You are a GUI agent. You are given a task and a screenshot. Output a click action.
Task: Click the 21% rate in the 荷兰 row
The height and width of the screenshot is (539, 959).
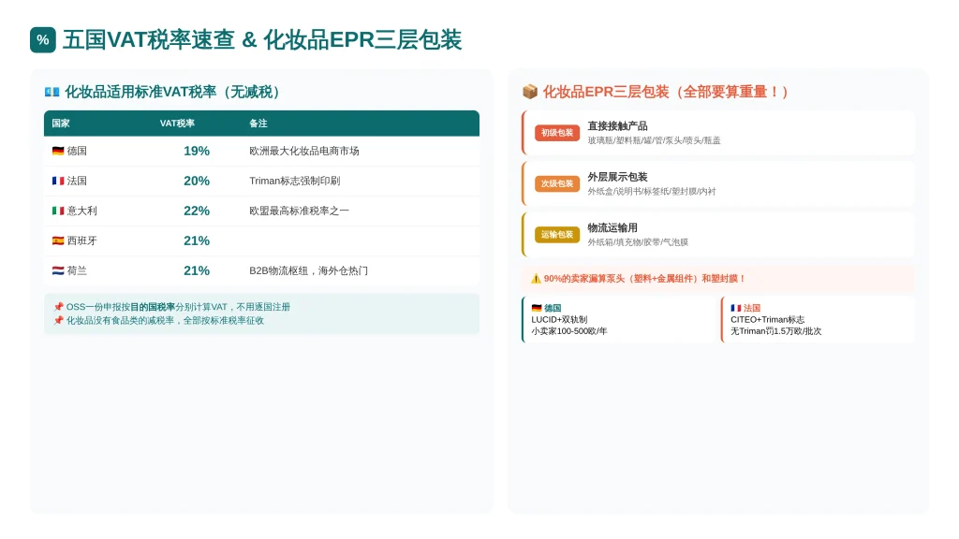click(x=197, y=270)
